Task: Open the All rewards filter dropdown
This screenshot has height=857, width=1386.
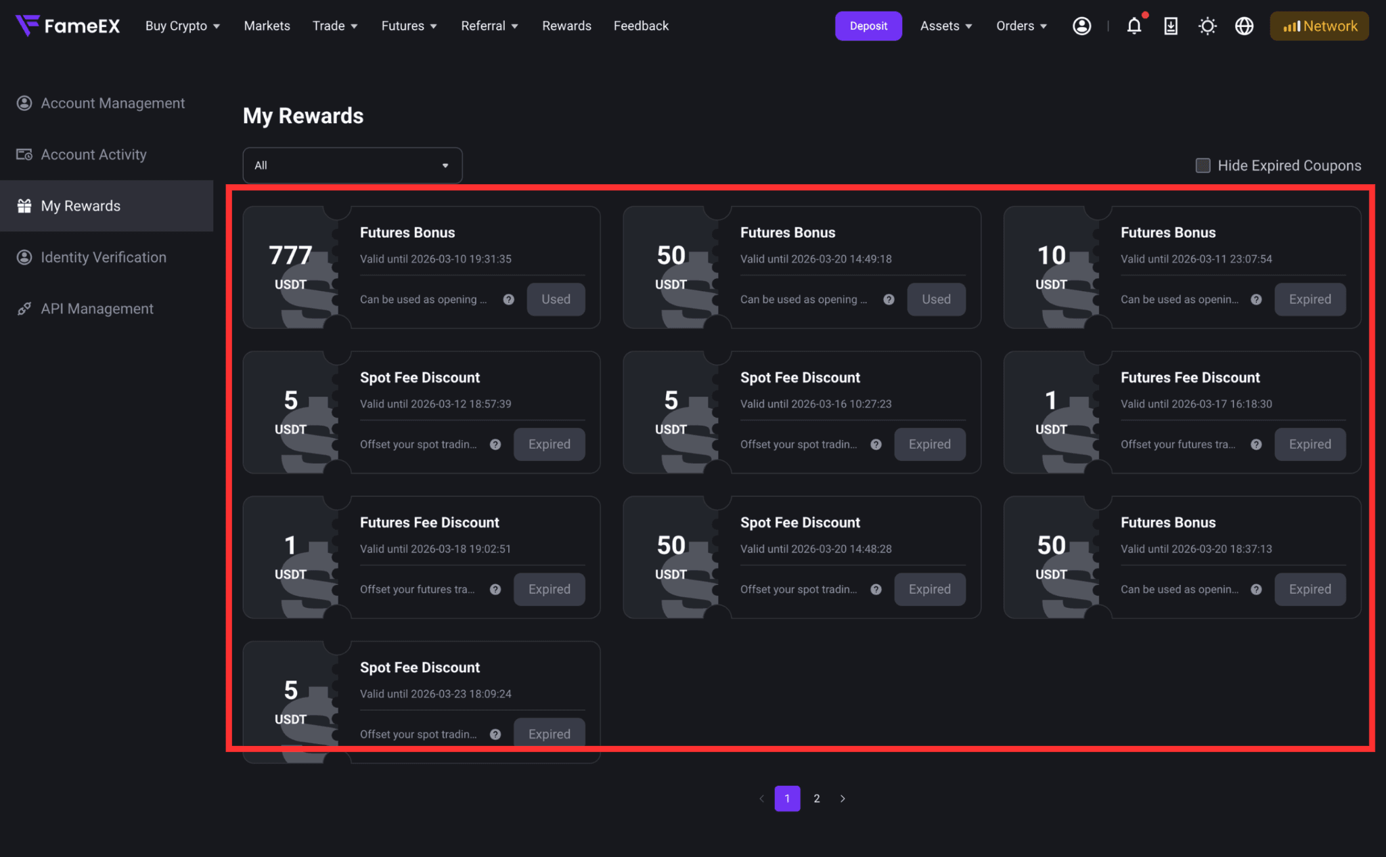Action: pyautogui.click(x=353, y=165)
